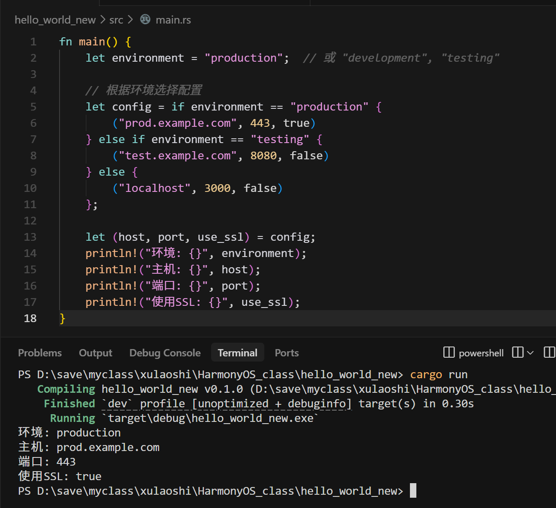
Task: Click the "testing" string on line 7
Action: pos(280,140)
